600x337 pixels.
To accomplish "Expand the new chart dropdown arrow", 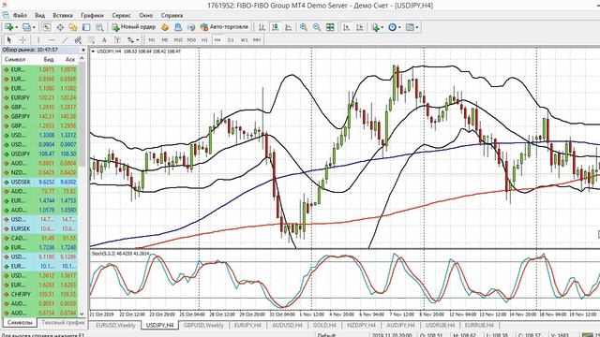I will click(17, 27).
